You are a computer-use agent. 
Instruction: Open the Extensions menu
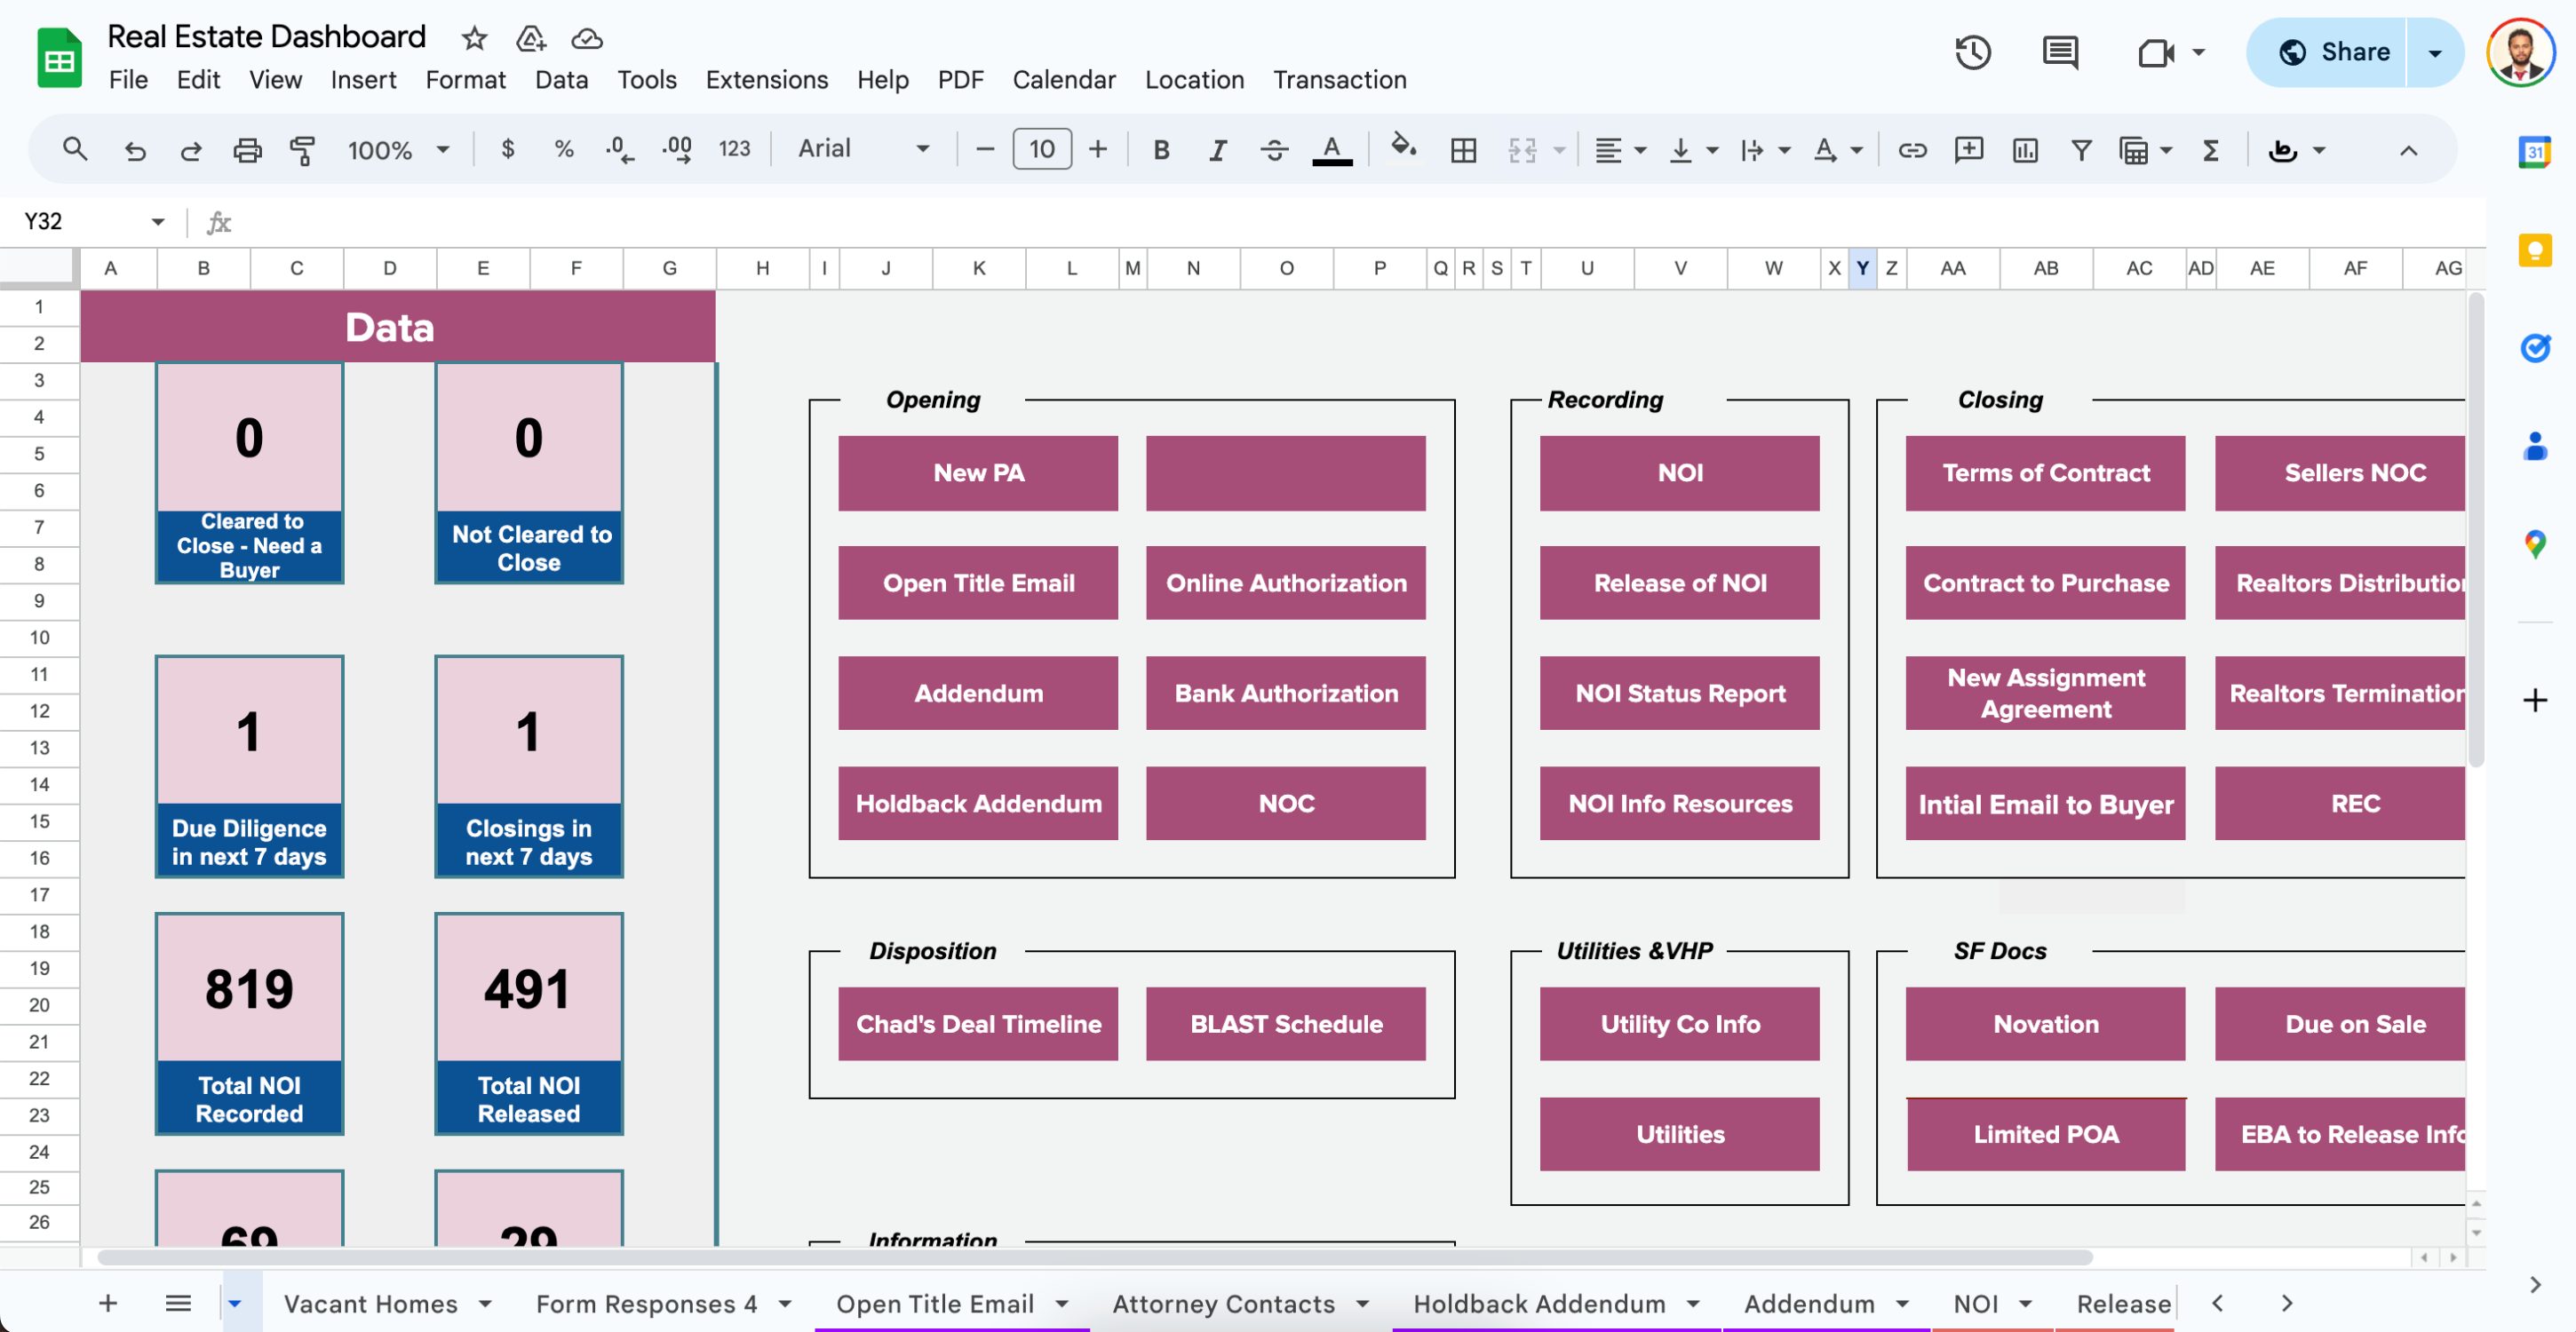pos(766,80)
